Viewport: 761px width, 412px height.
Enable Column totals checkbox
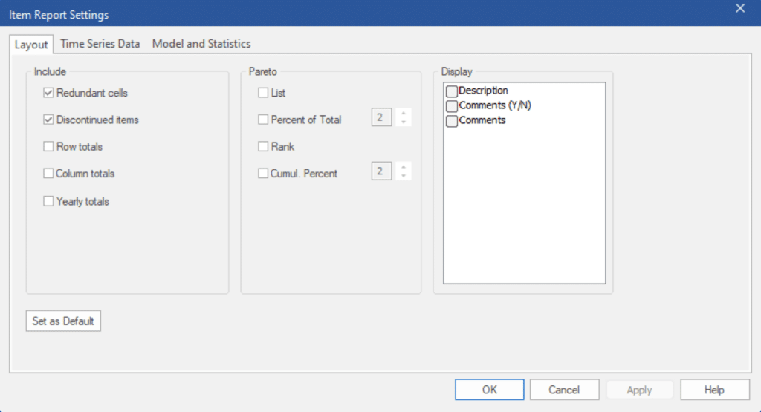point(48,174)
